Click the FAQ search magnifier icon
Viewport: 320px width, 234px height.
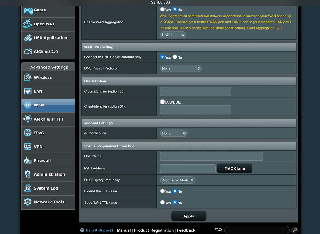[x=295, y=230]
